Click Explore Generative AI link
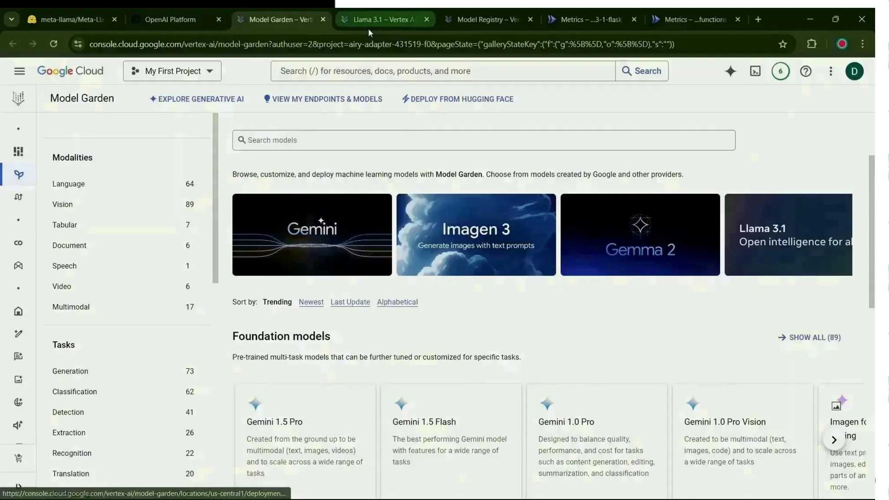The height and width of the screenshot is (500, 889). point(197,99)
